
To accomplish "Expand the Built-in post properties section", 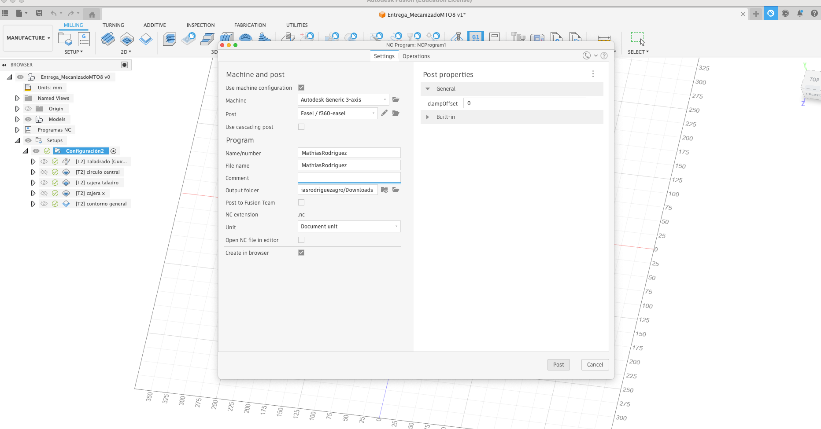I will point(428,117).
